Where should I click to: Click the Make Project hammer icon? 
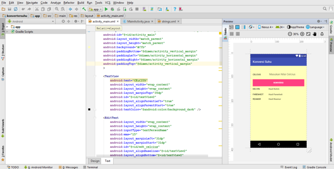[84, 9]
